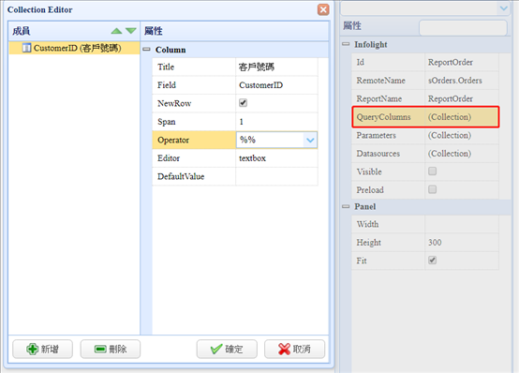Click the search field beside 屬性 header
Screen dimensions: 519x373
(x=463, y=27)
